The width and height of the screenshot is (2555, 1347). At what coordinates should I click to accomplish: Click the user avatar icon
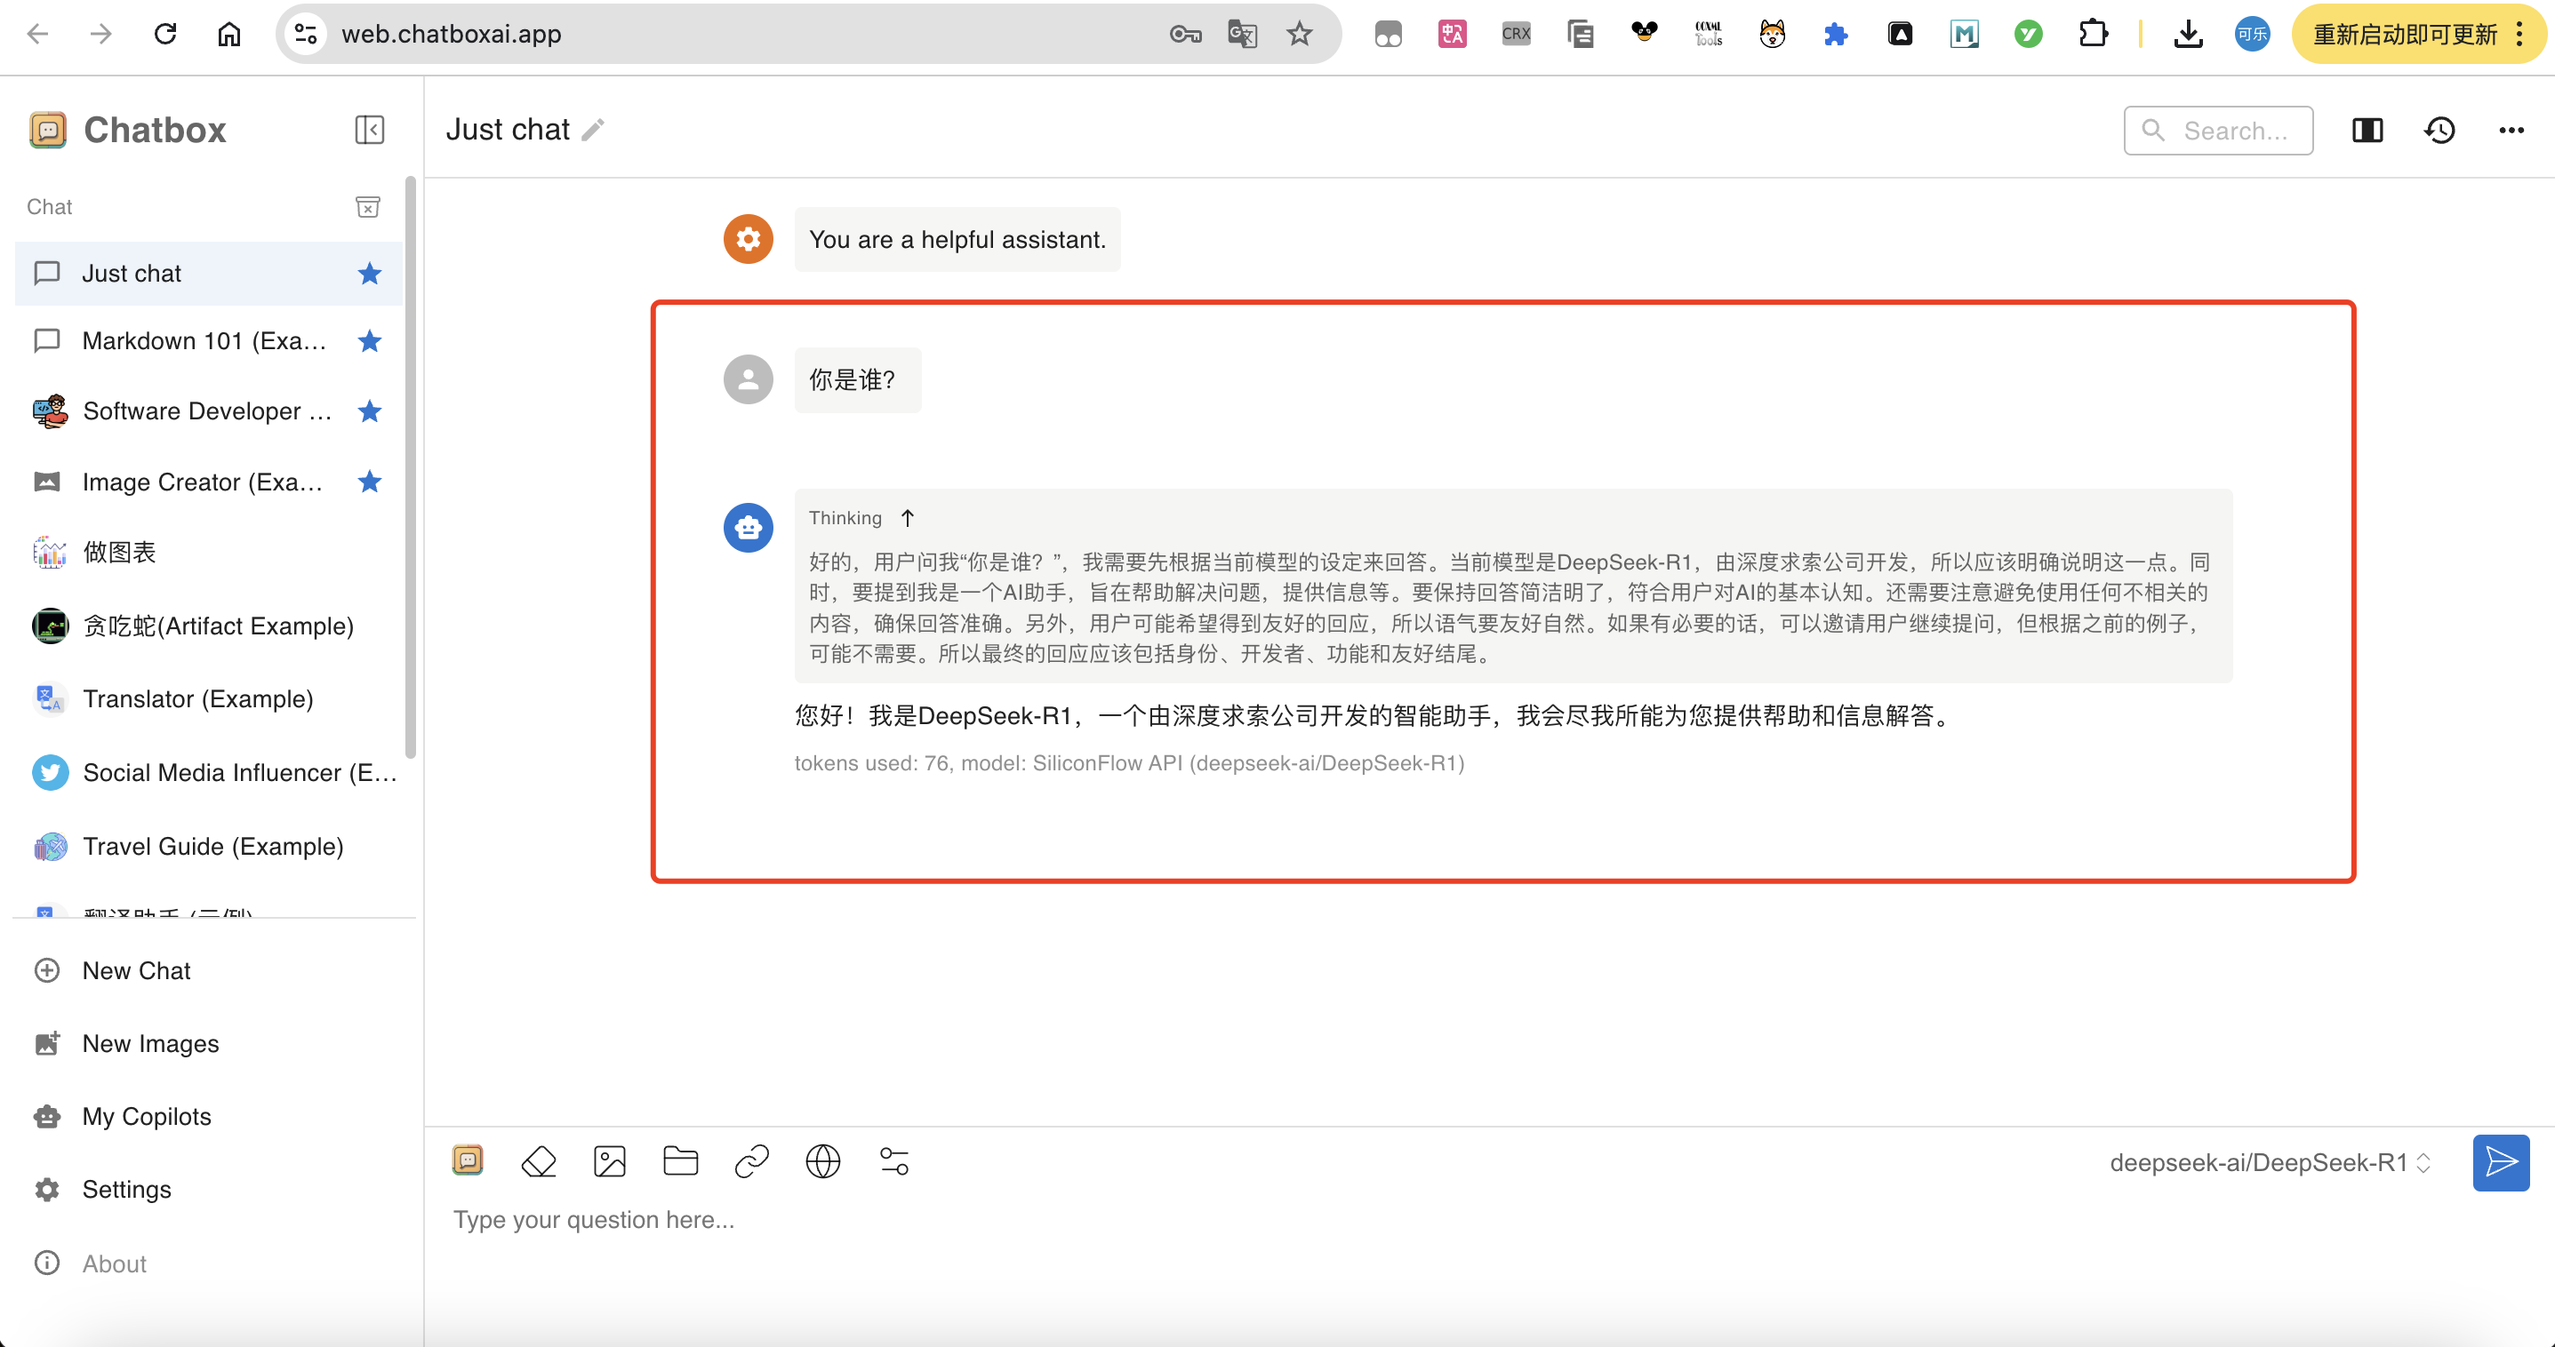coord(748,379)
